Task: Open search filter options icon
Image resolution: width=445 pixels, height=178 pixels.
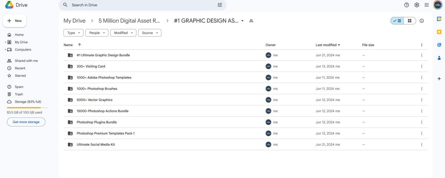Action: (x=220, y=5)
